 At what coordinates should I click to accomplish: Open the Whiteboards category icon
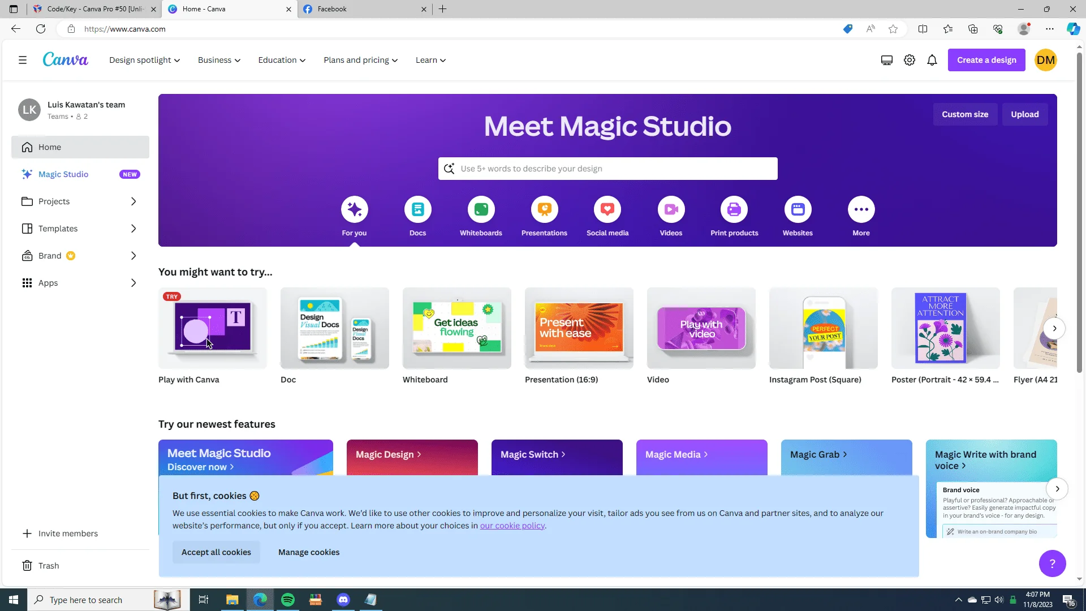481,210
